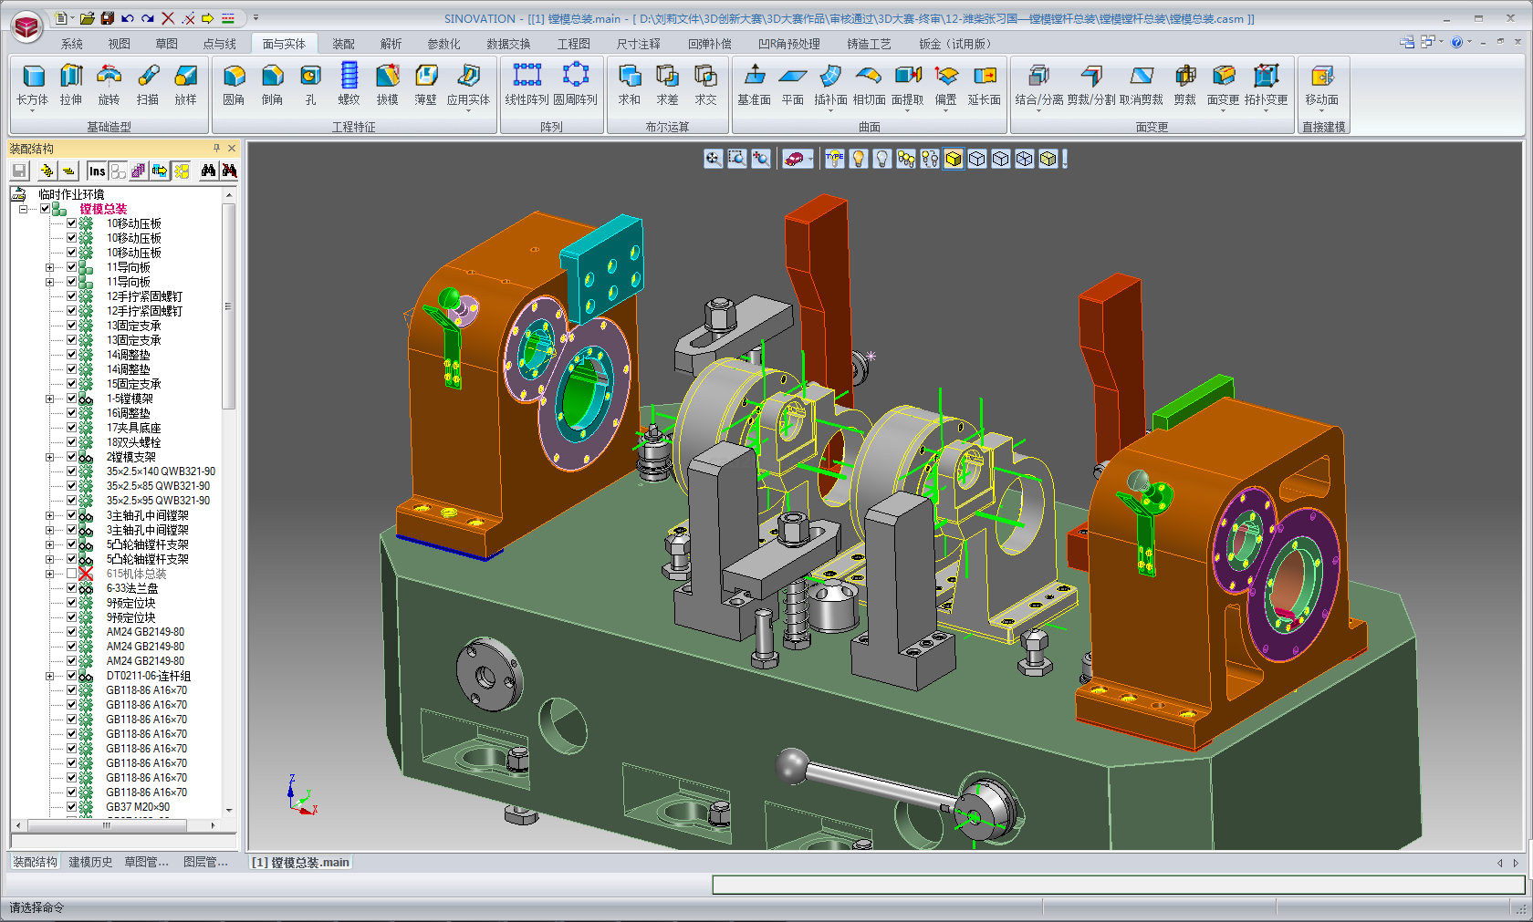The image size is (1533, 922).
Task: Expand the 2镗模支架 tree node
Action: coord(50,457)
